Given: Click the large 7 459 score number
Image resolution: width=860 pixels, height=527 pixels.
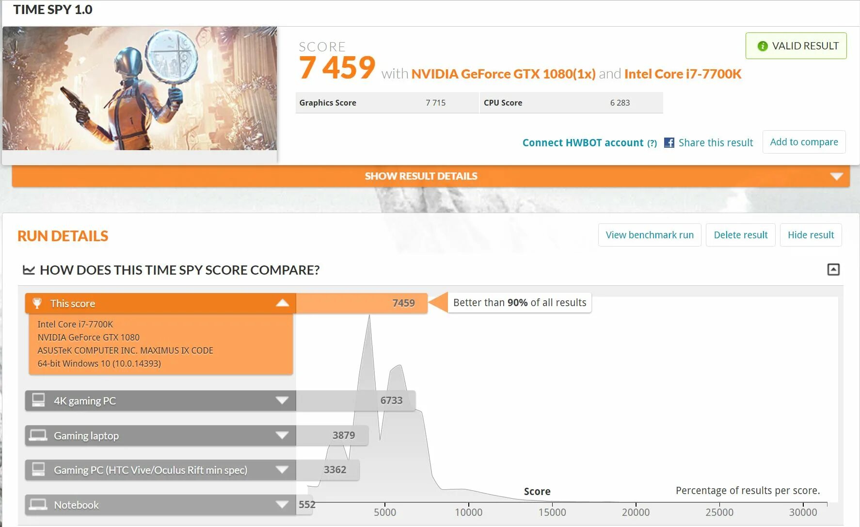Looking at the screenshot, I should 337,67.
